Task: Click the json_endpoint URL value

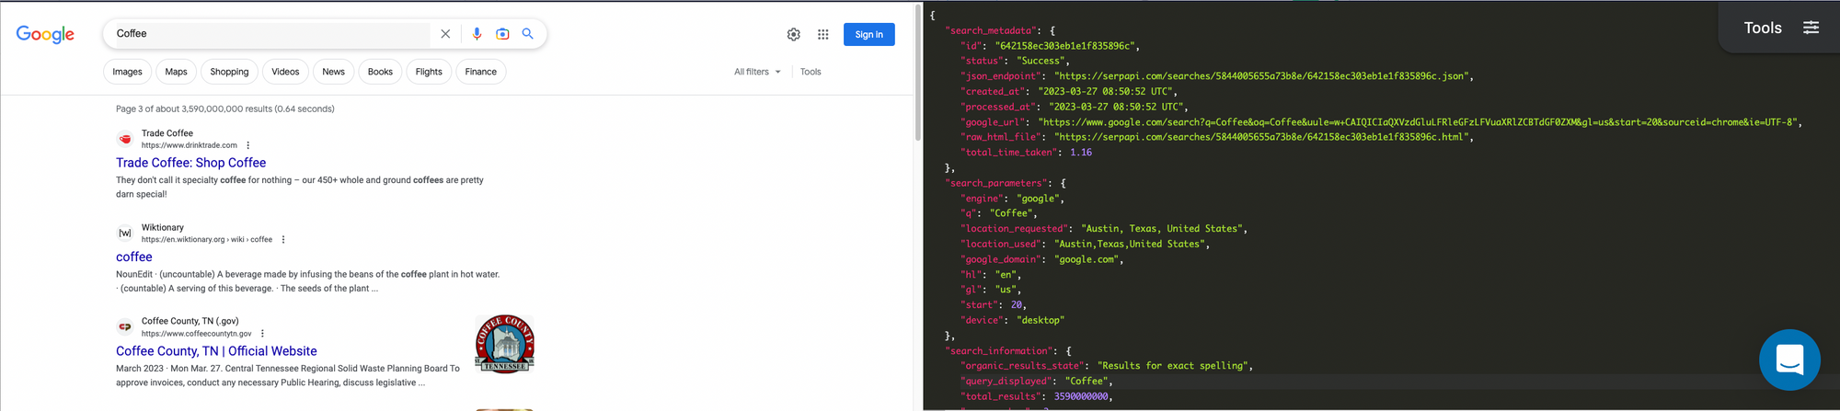Action: tap(1261, 76)
